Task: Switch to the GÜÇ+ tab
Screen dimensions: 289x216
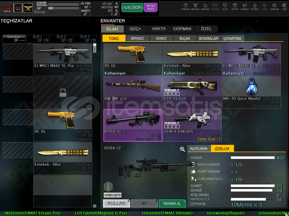Action: (135, 29)
